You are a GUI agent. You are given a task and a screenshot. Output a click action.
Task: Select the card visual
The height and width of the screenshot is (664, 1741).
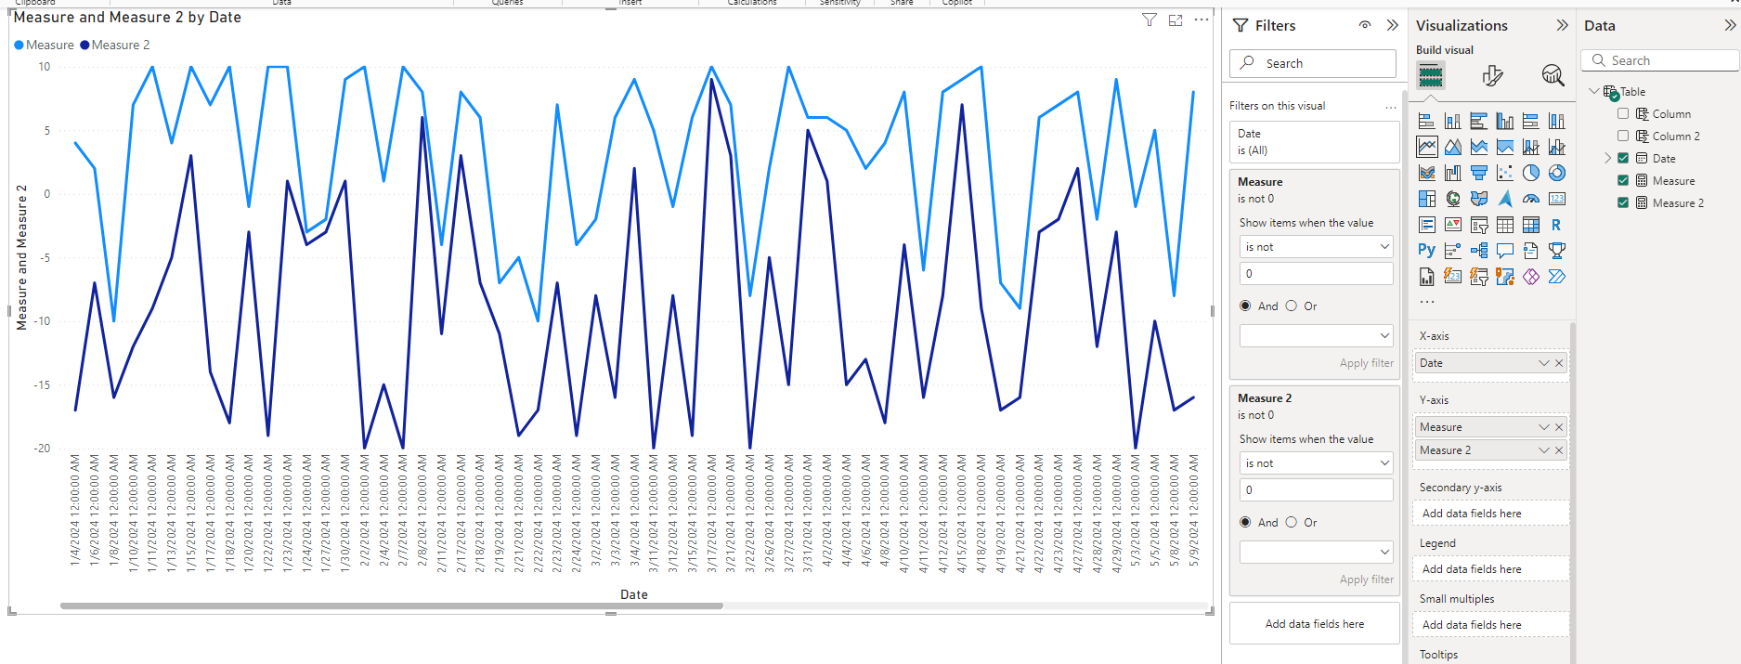(1557, 199)
